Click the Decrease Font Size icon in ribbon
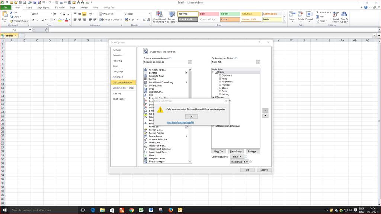 pyautogui.click(x=68, y=14)
